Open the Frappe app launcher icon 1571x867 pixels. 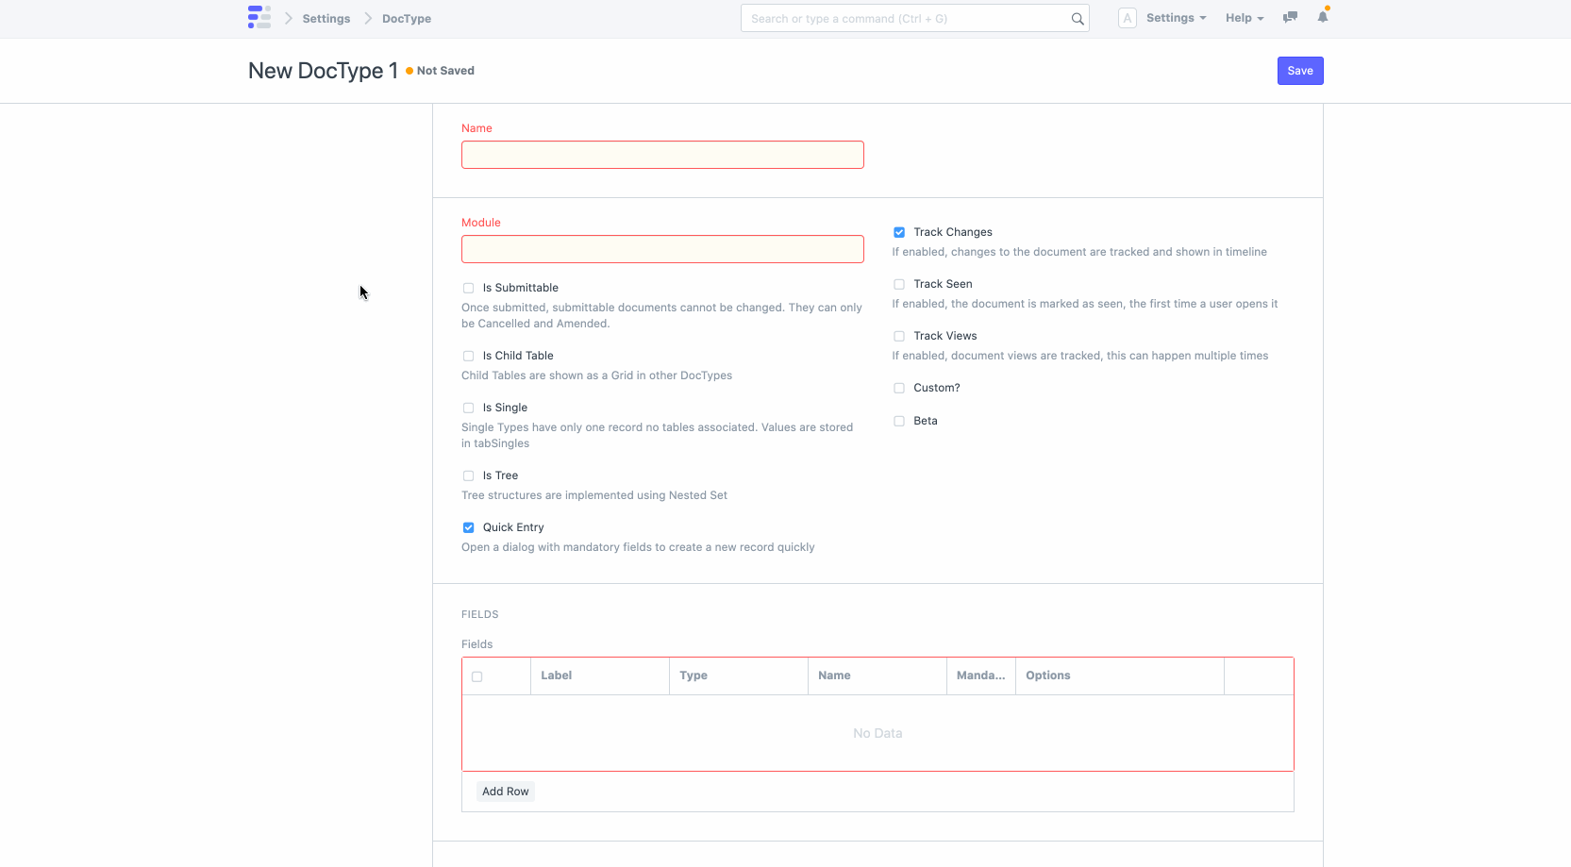(259, 17)
